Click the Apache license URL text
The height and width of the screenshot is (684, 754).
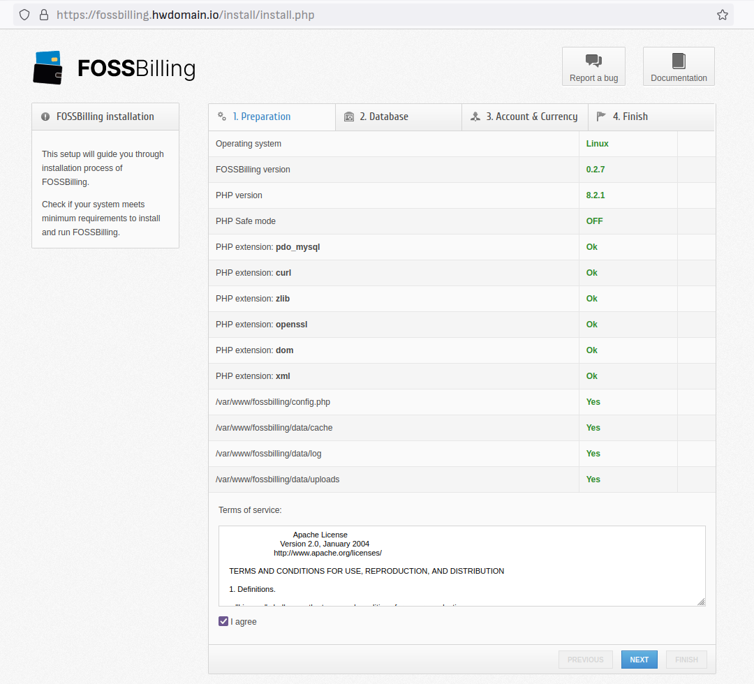(x=327, y=553)
